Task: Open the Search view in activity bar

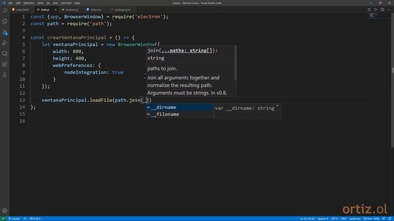Action: (x=5, y=11)
